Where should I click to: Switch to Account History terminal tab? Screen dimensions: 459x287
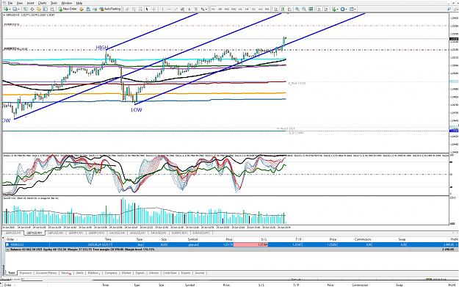pyautogui.click(x=46, y=272)
